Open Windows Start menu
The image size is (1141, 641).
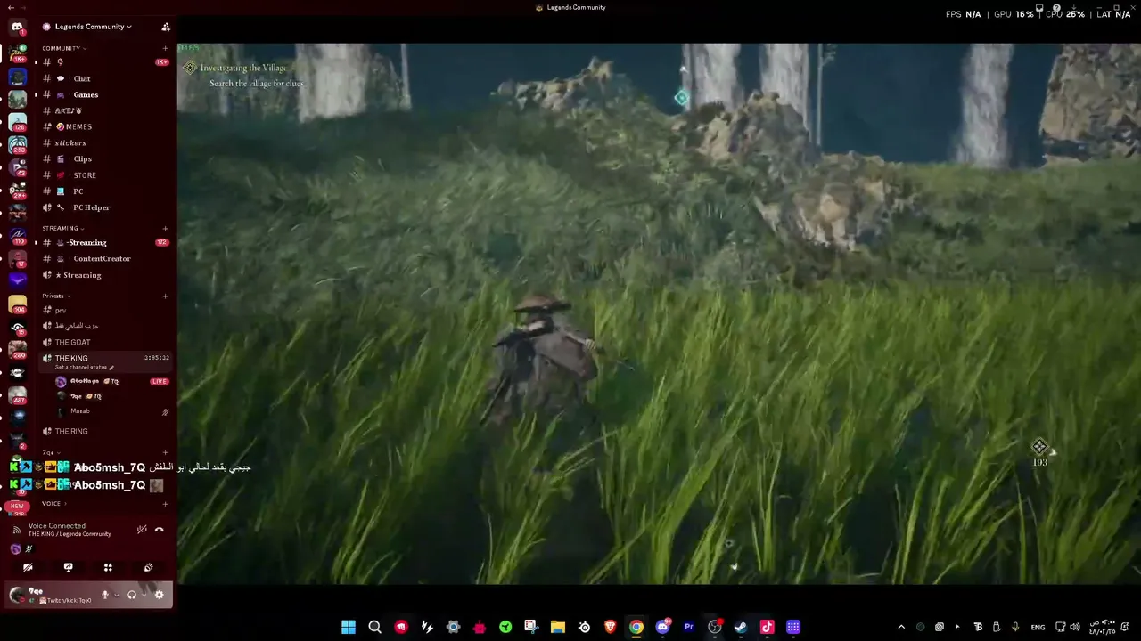pyautogui.click(x=349, y=627)
